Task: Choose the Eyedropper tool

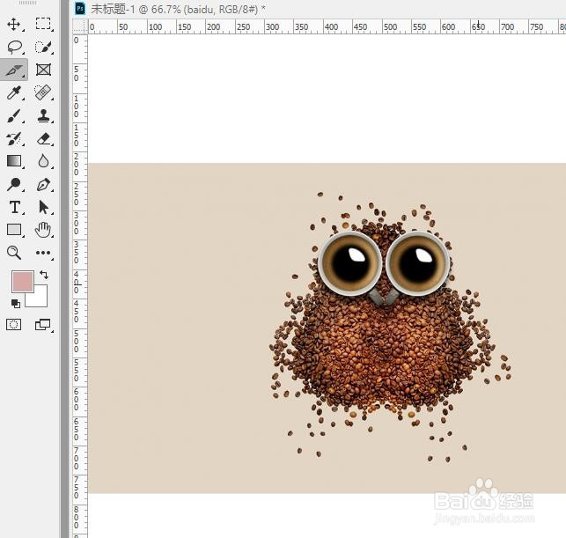Action: tap(14, 92)
